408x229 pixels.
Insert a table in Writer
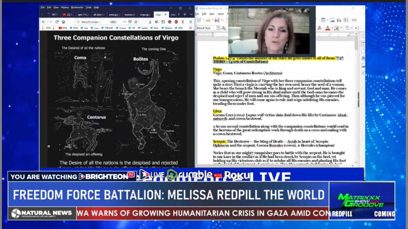pos(323,20)
